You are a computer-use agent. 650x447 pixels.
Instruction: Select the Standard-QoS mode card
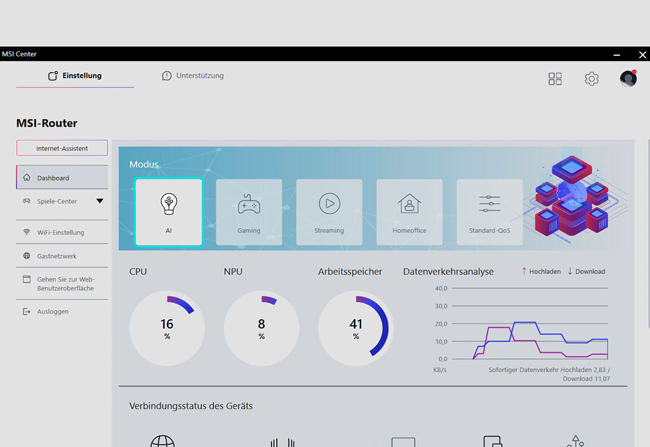(x=490, y=212)
